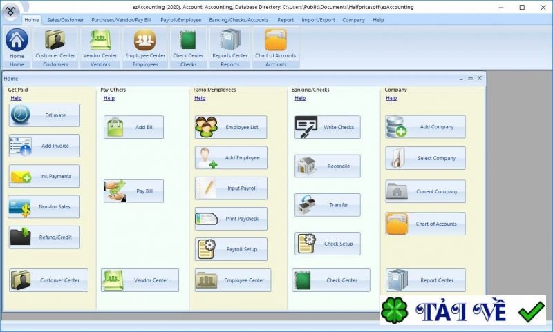This screenshot has height=332, width=553.
Task: Open Check Setup
Action: (328, 244)
